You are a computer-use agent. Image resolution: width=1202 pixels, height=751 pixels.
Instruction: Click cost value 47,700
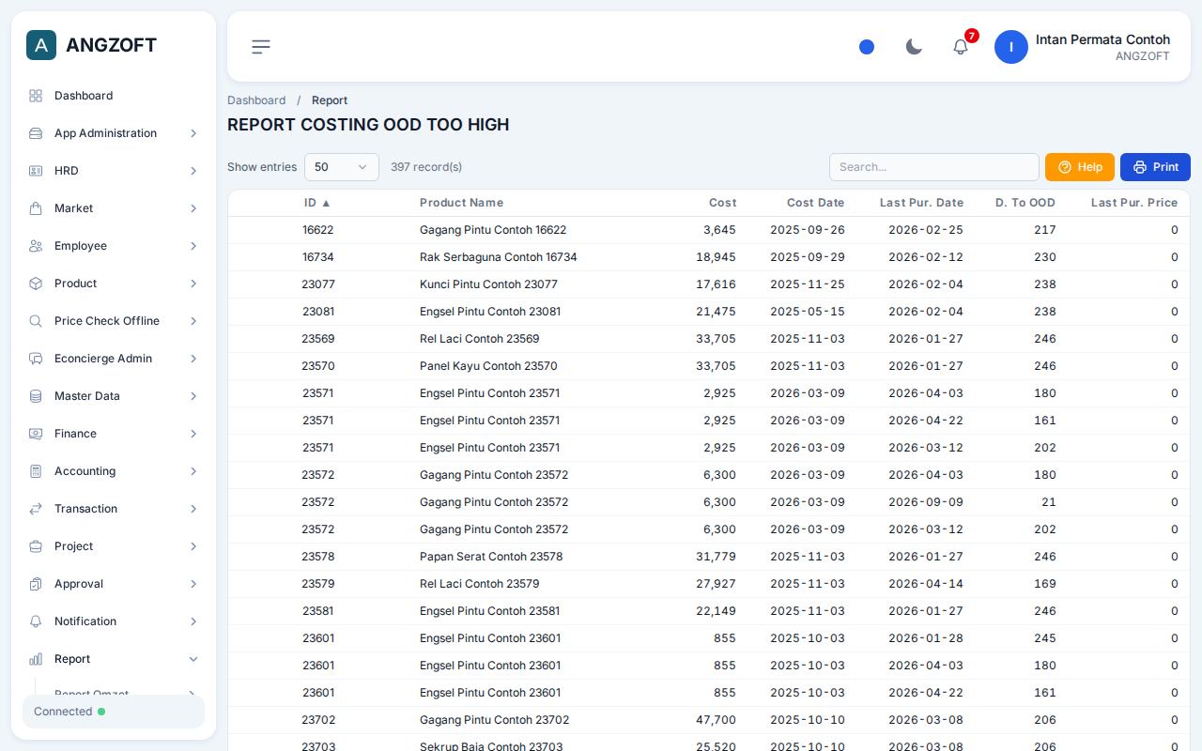pos(716,720)
